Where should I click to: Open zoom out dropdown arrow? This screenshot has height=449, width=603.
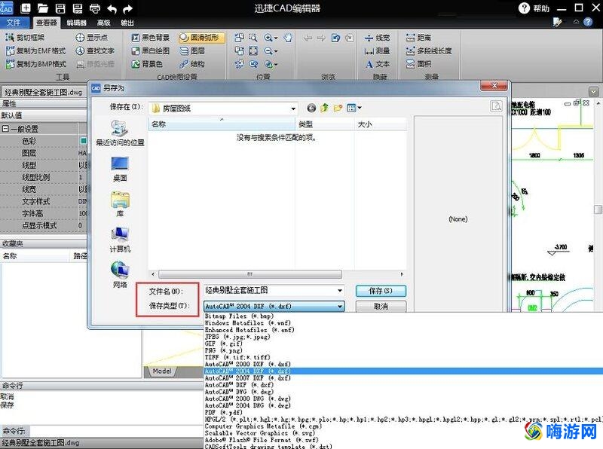(x=276, y=51)
